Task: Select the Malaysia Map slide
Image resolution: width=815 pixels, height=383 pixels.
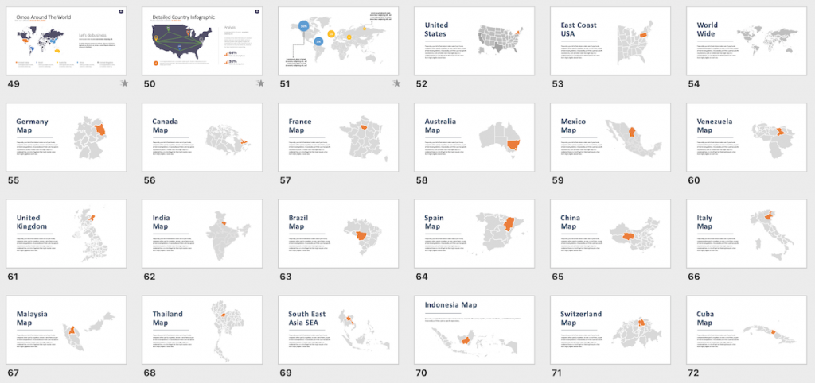Action: click(66, 330)
